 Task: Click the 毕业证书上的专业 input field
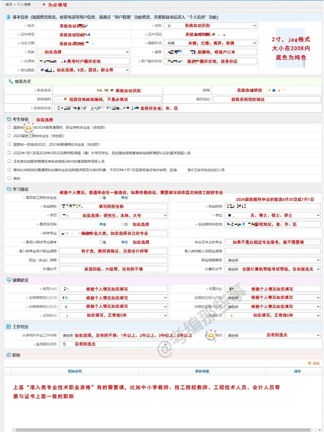[273, 242]
